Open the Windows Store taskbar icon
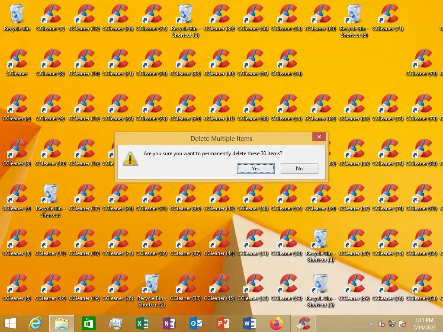 [88, 323]
